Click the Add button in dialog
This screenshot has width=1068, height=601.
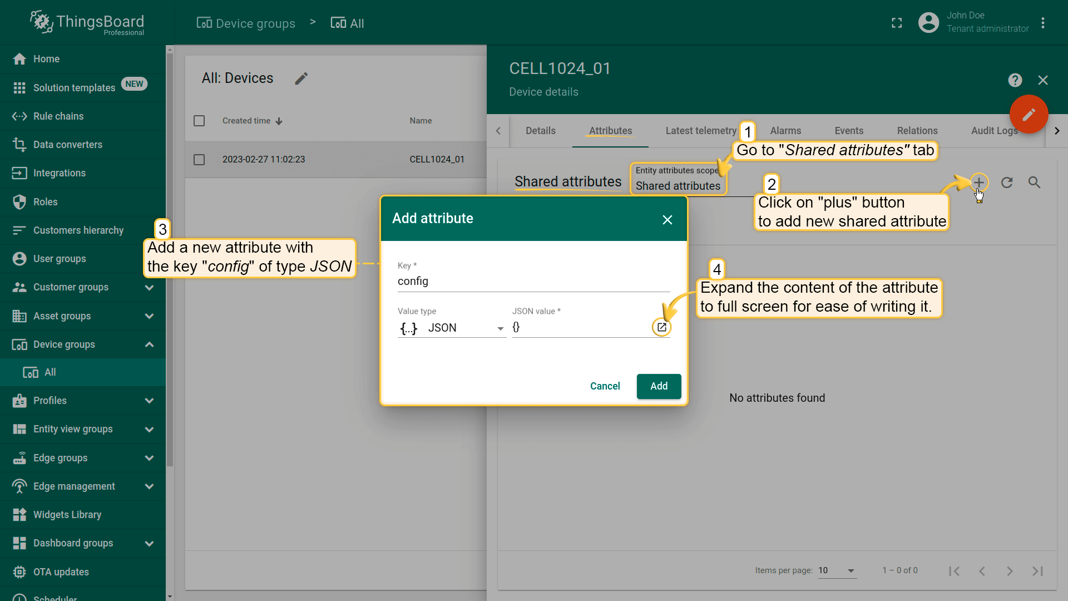(x=659, y=386)
